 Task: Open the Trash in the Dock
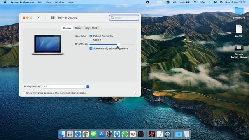pos(187,134)
